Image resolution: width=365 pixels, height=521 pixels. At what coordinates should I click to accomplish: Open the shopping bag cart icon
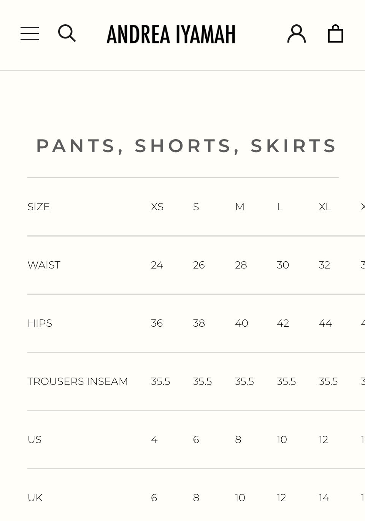tap(336, 33)
